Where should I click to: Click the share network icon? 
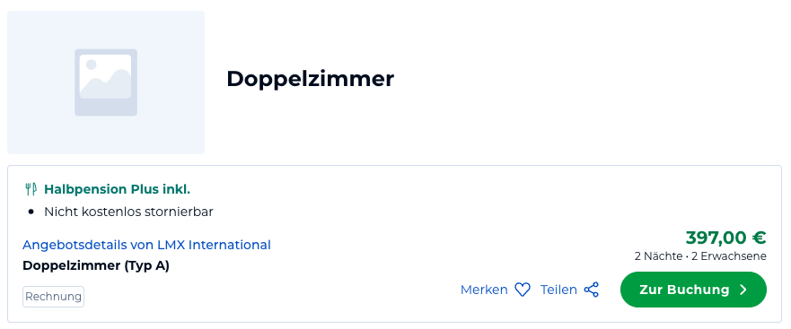tap(592, 290)
